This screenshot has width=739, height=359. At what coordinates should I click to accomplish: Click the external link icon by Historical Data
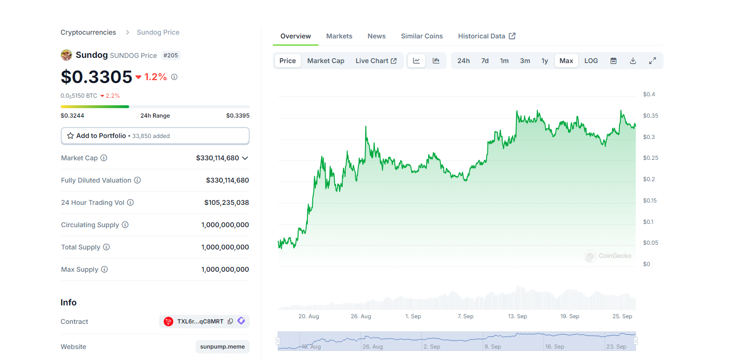coord(512,36)
